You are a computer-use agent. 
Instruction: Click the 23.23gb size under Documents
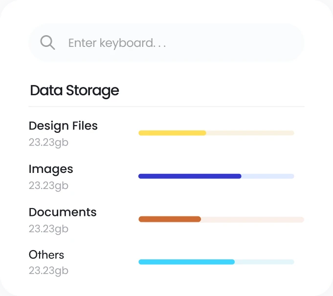pyautogui.click(x=48, y=229)
